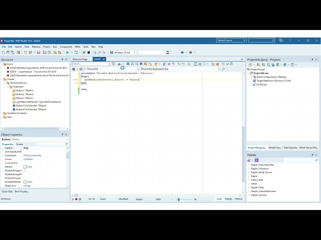This screenshot has width=321, height=240.
Task: Click the title bar search box
Action: (261, 40)
